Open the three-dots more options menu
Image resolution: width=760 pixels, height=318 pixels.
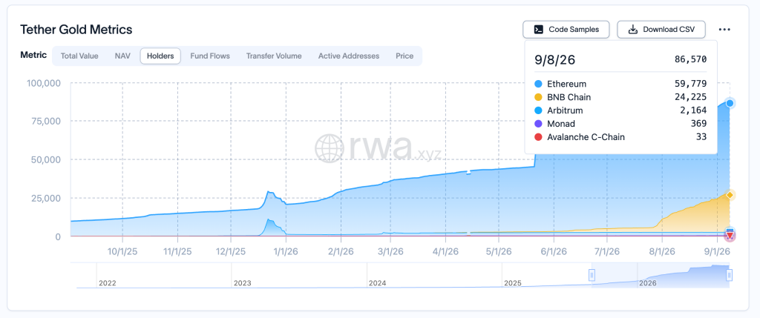(724, 30)
